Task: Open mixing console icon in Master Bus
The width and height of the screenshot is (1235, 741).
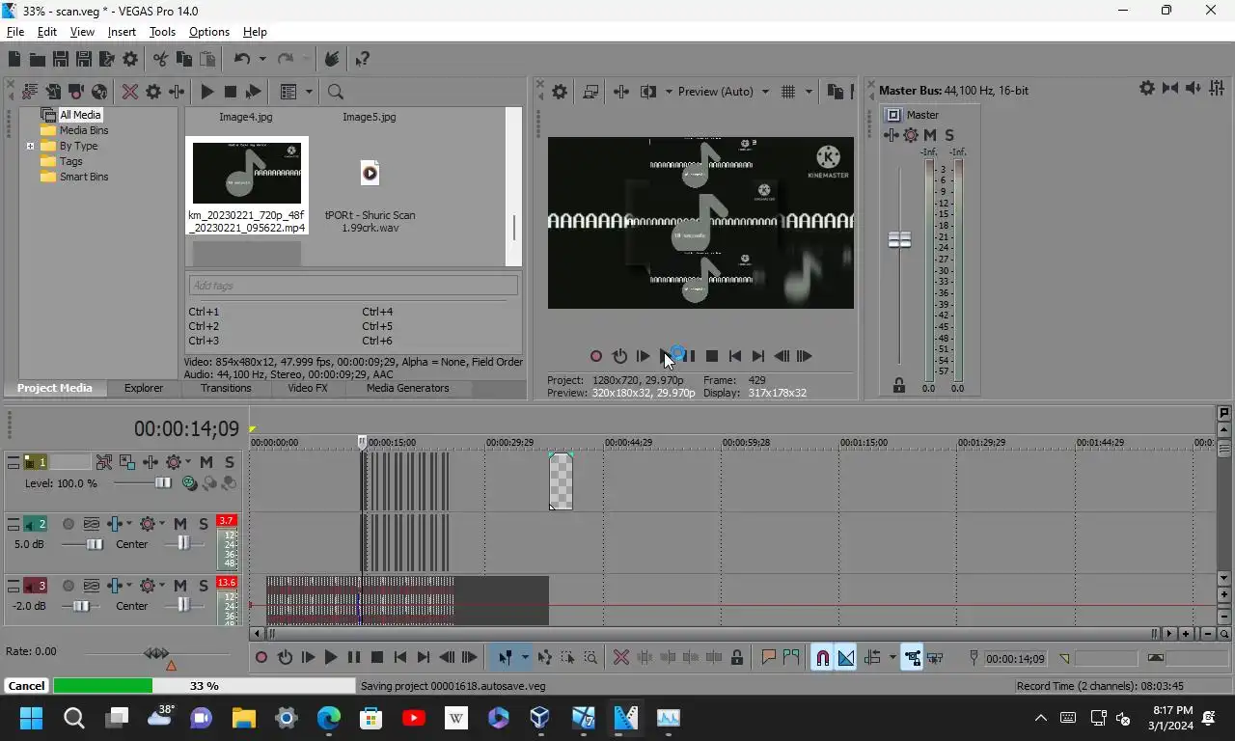Action: click(1216, 88)
